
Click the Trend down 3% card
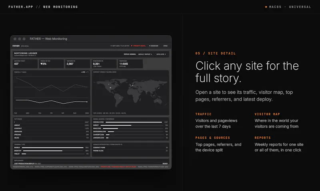point(52,64)
